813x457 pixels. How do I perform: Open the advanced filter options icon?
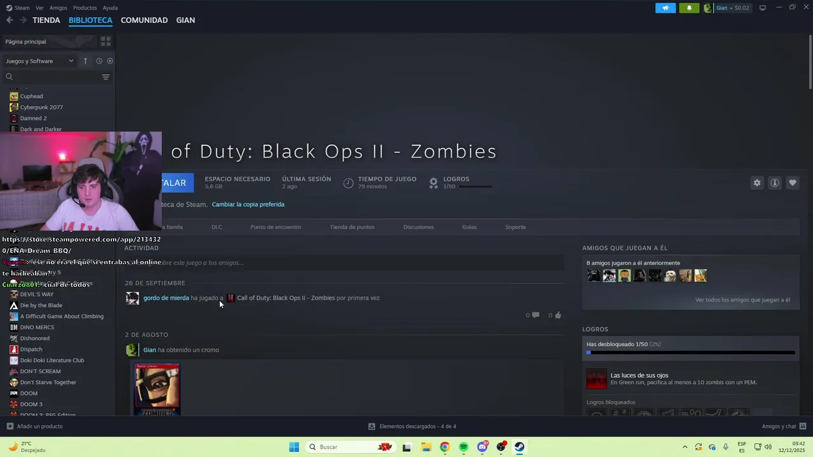coord(106,77)
